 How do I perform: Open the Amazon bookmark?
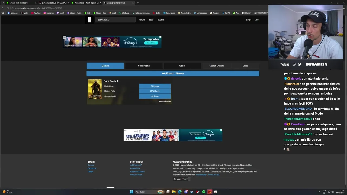click(x=214, y=13)
